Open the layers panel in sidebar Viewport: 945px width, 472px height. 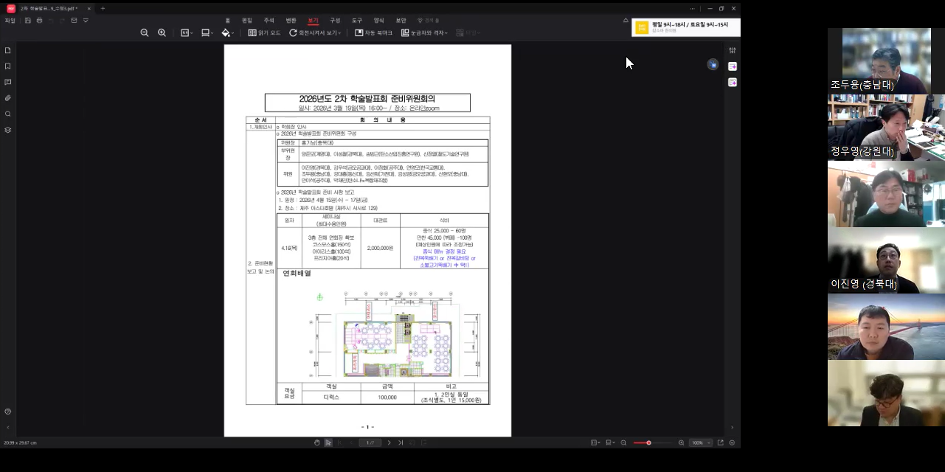8,130
